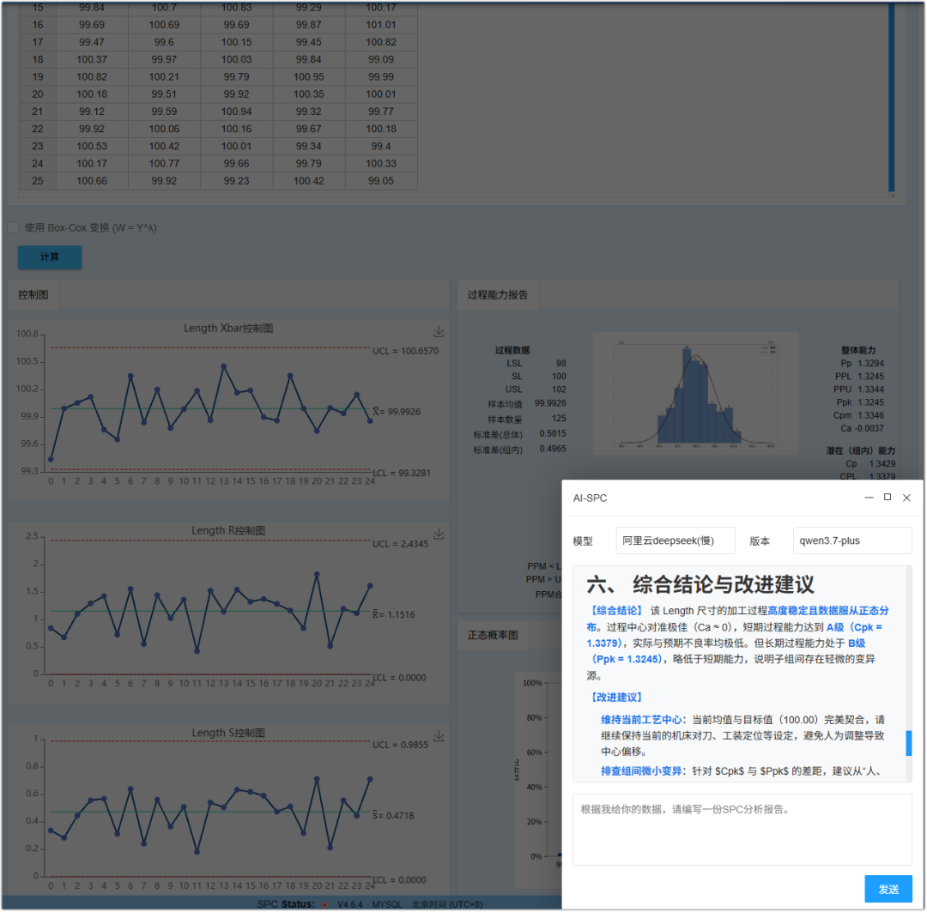
Task: Download the Length Xbar control chart
Action: pos(439,331)
